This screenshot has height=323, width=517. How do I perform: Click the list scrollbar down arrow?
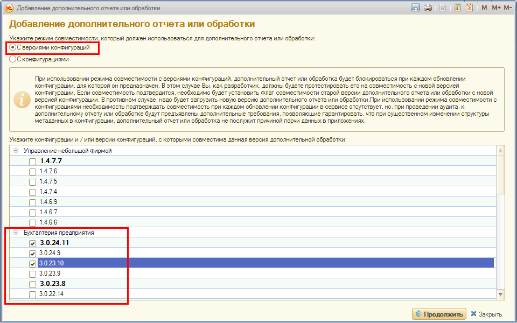(500, 294)
